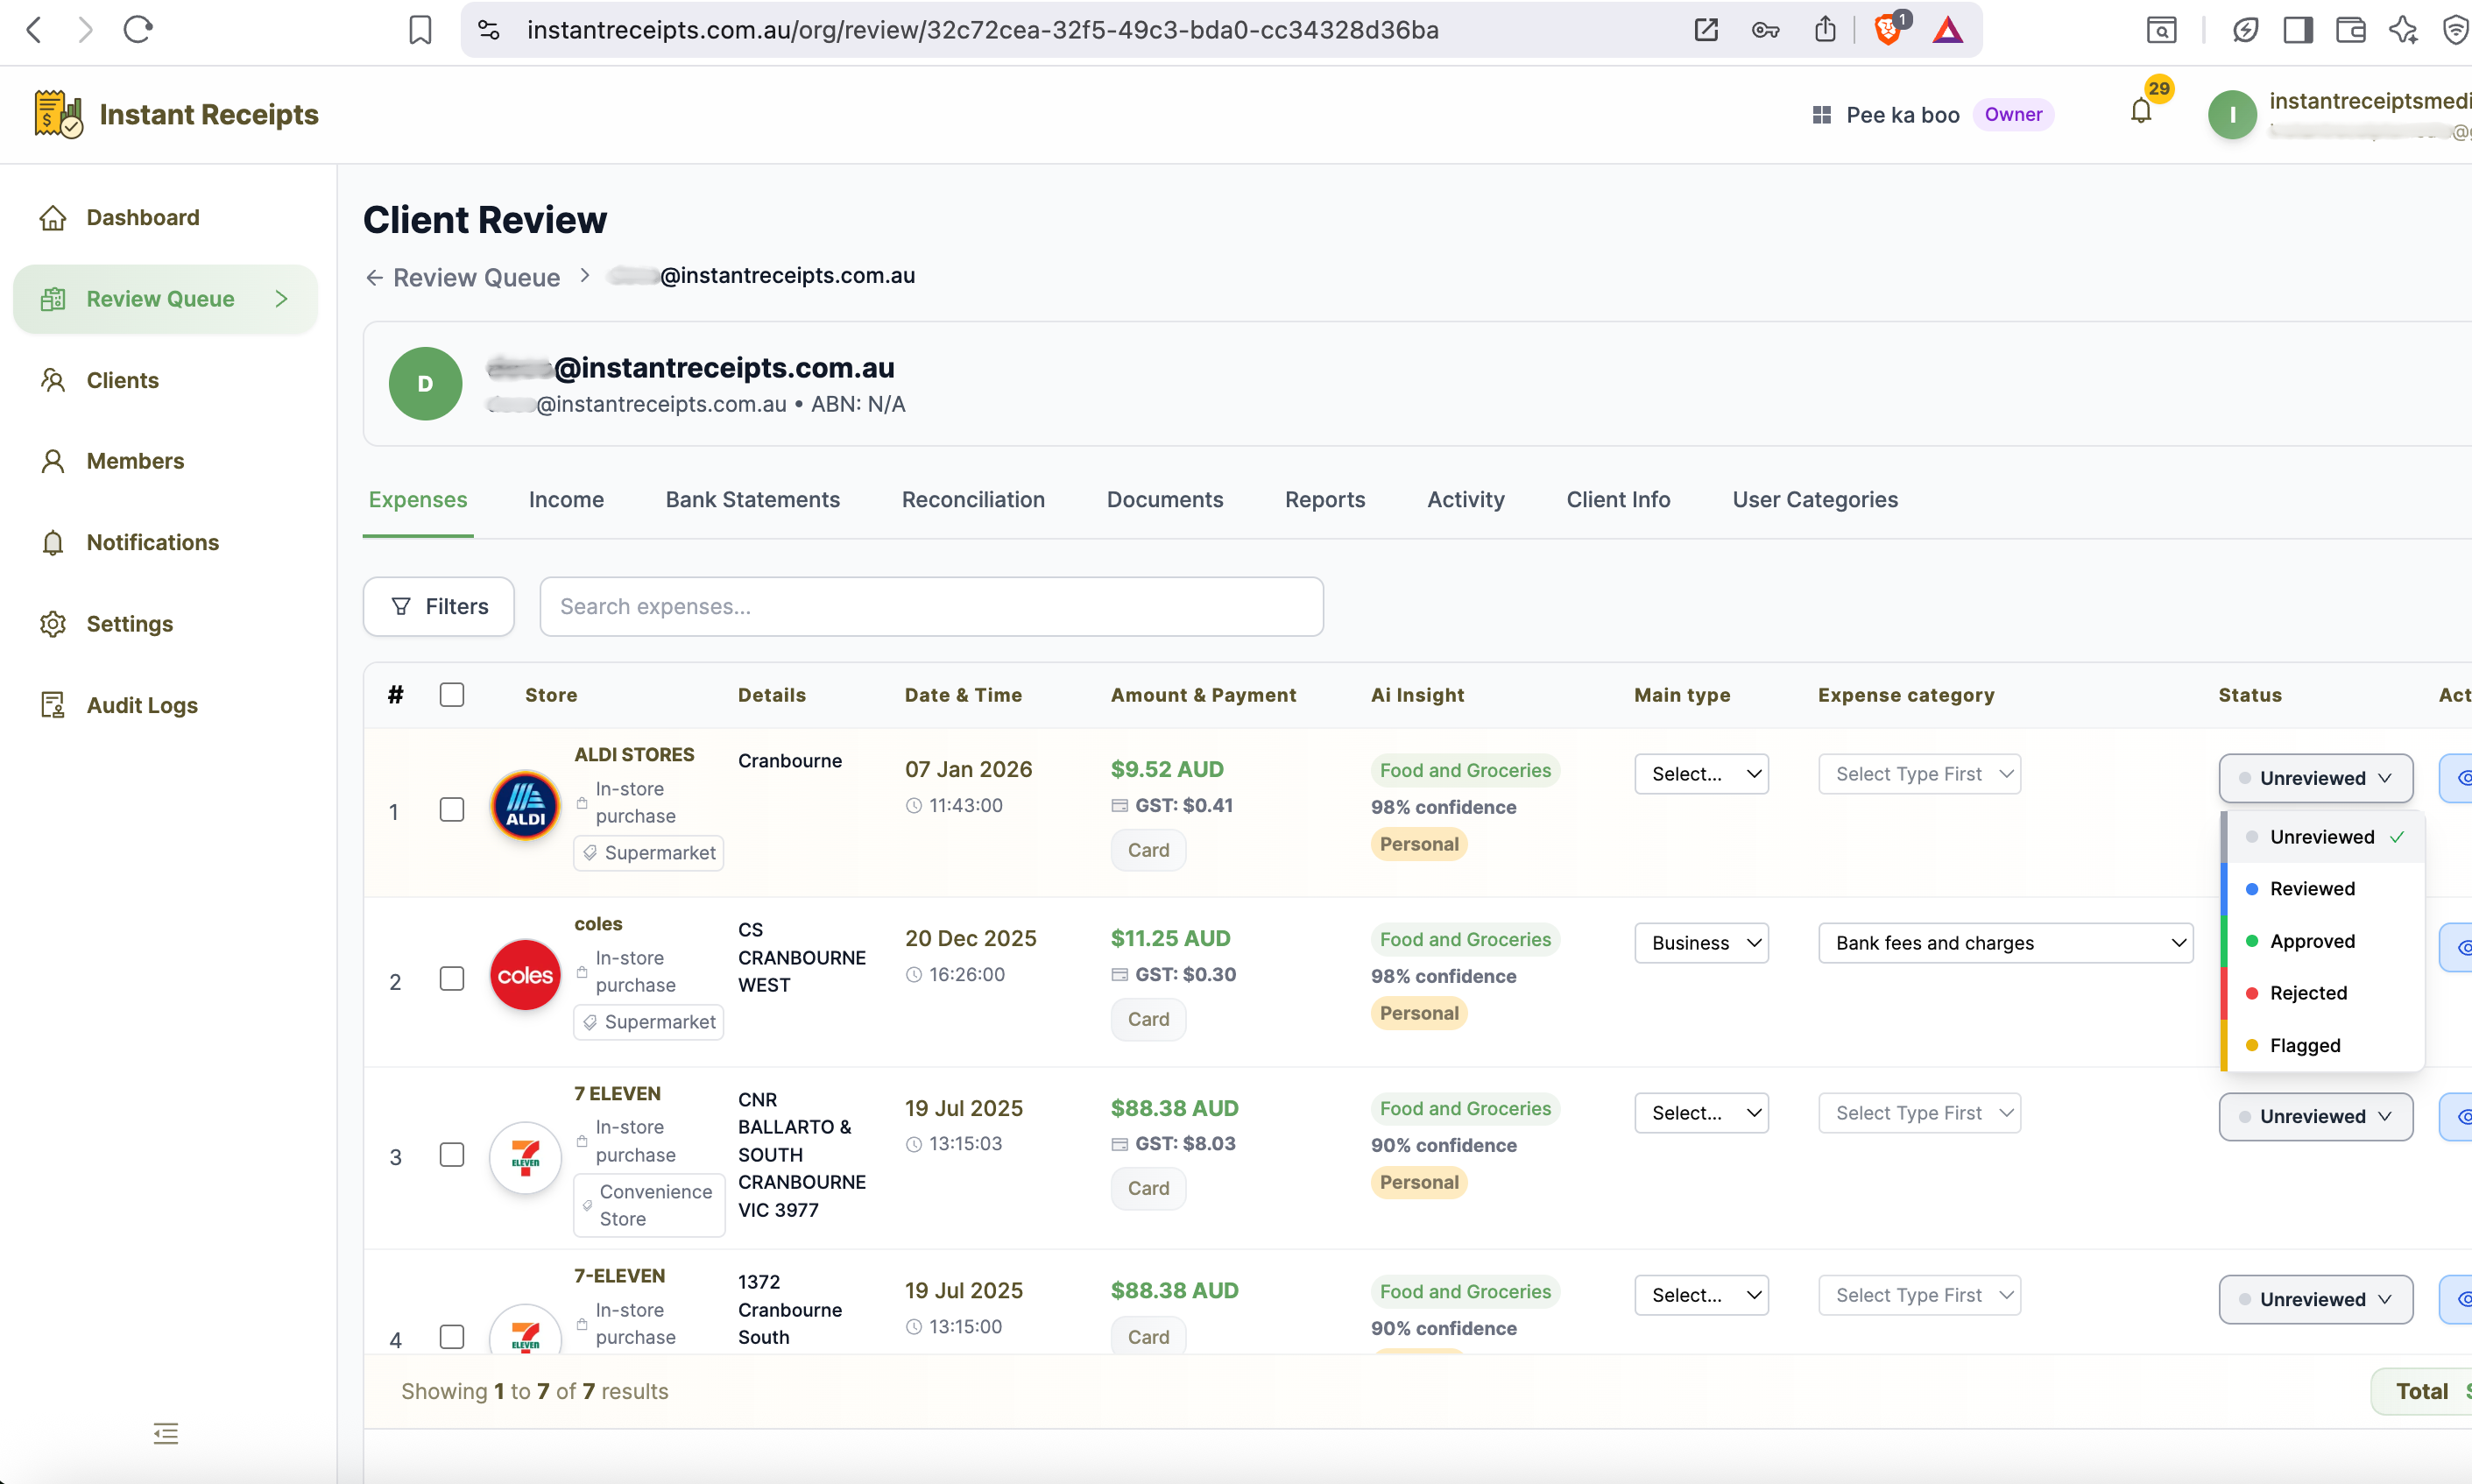Viewport: 2472px width, 1484px height.
Task: Click the 7 ELEVEN logo in row 3
Action: pyautogui.click(x=525, y=1157)
